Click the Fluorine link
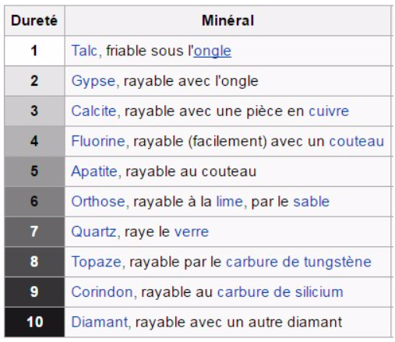The image size is (395, 342). pyautogui.click(x=98, y=141)
